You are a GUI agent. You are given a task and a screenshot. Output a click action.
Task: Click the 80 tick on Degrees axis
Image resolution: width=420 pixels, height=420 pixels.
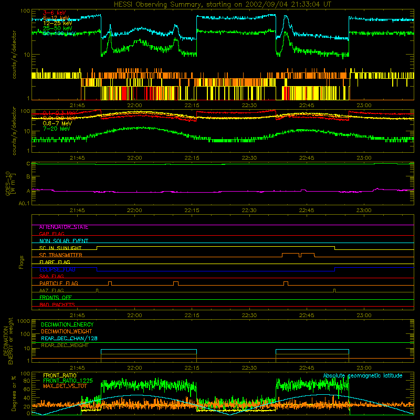[x=27, y=381]
